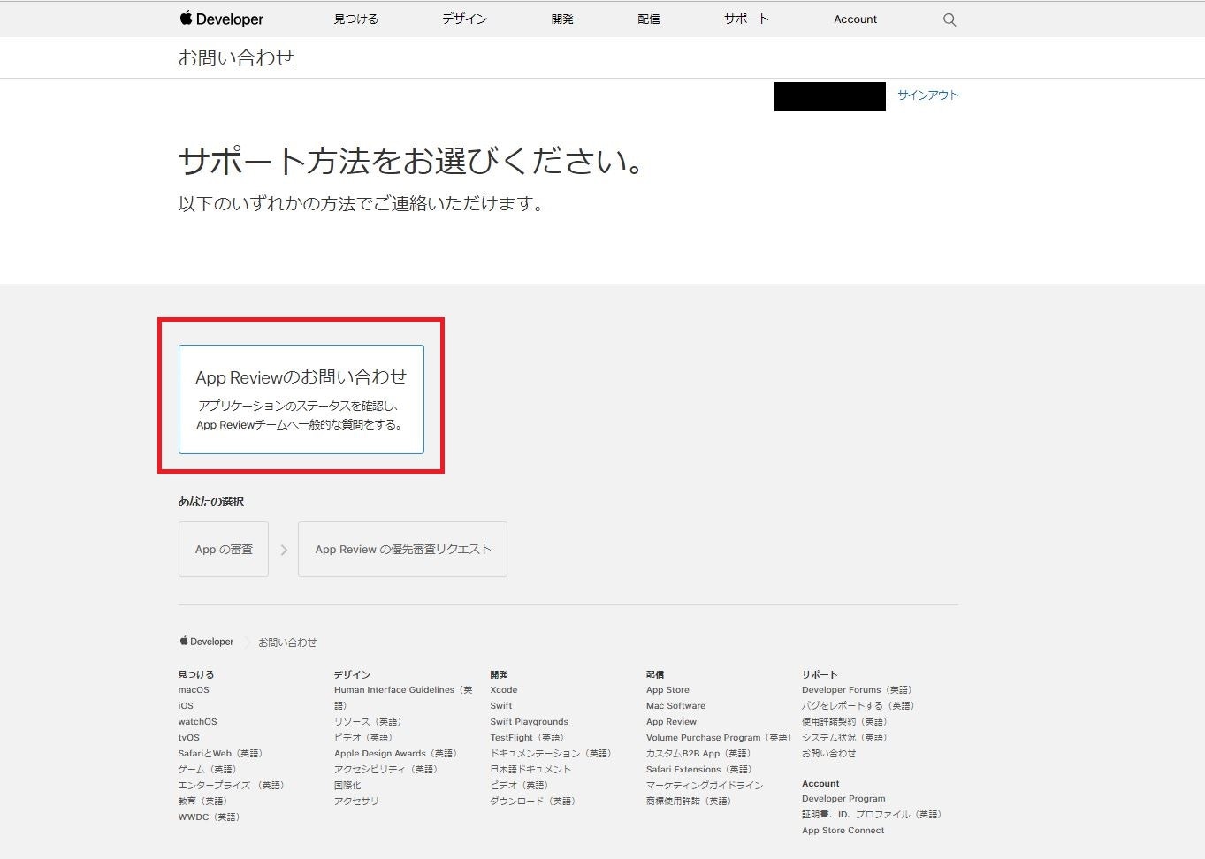Open カスタムB2B App（英語）footer link

point(698,754)
